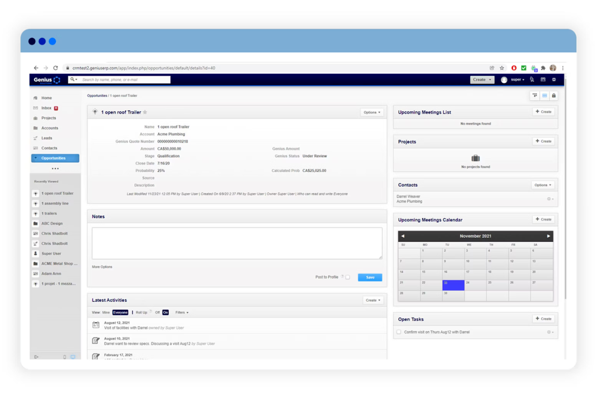Click the lock icon above the opportunity panel
The height and width of the screenshot is (398, 597).
pyautogui.click(x=553, y=96)
